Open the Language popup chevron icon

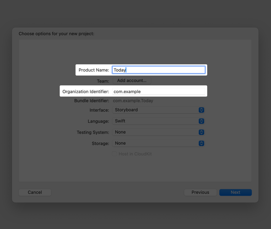pyautogui.click(x=201, y=121)
